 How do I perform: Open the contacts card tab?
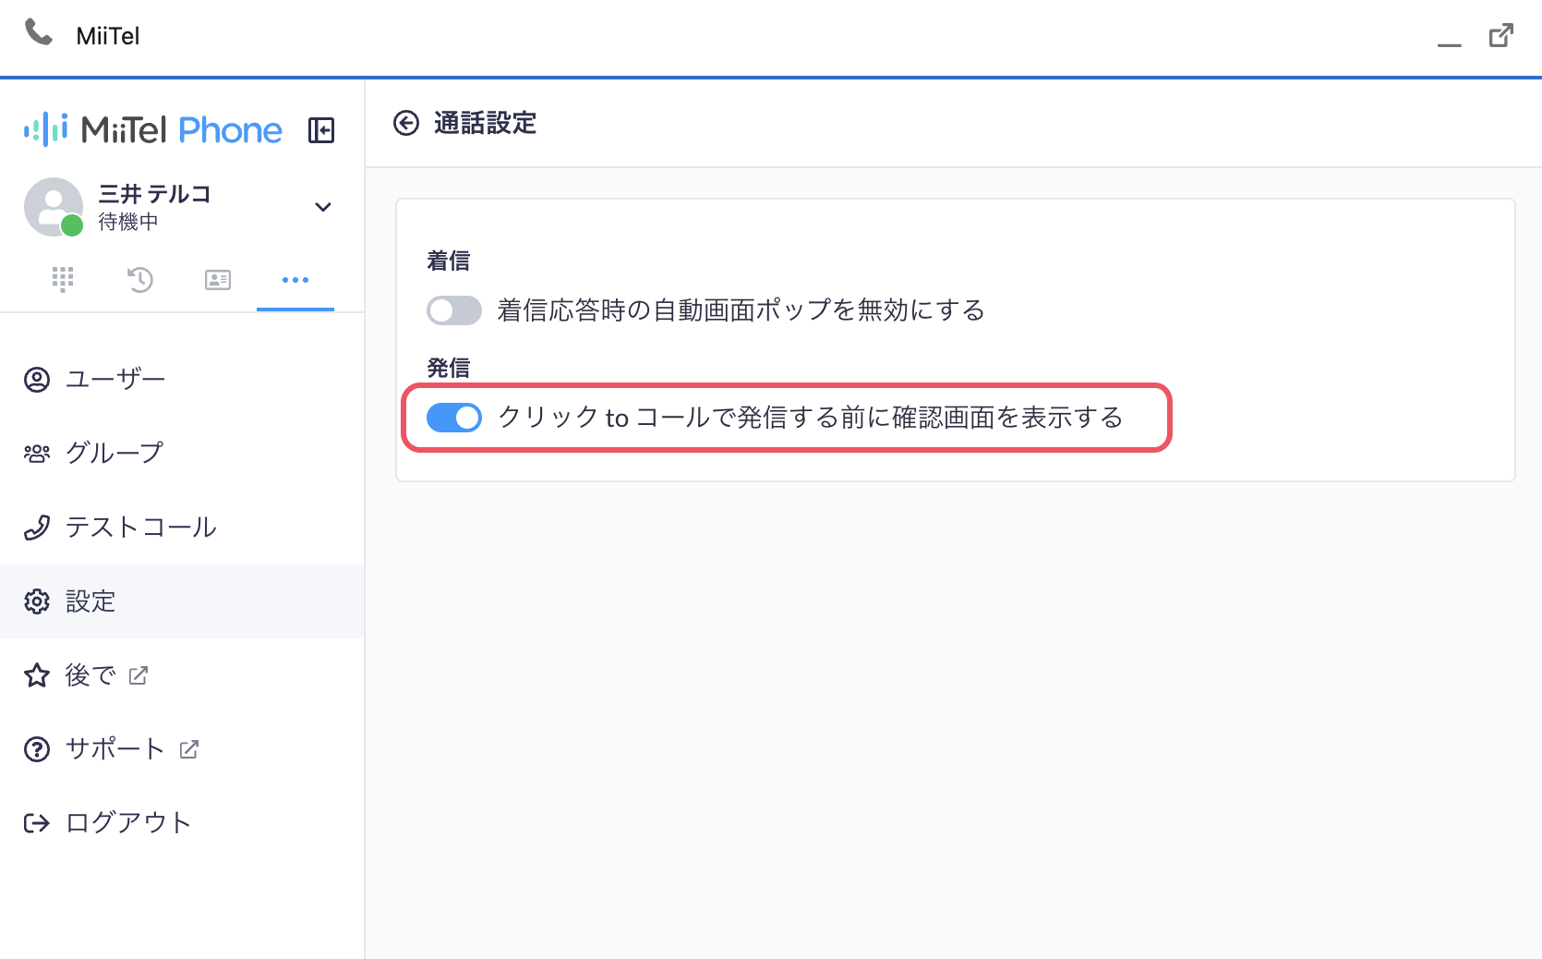pos(218,279)
